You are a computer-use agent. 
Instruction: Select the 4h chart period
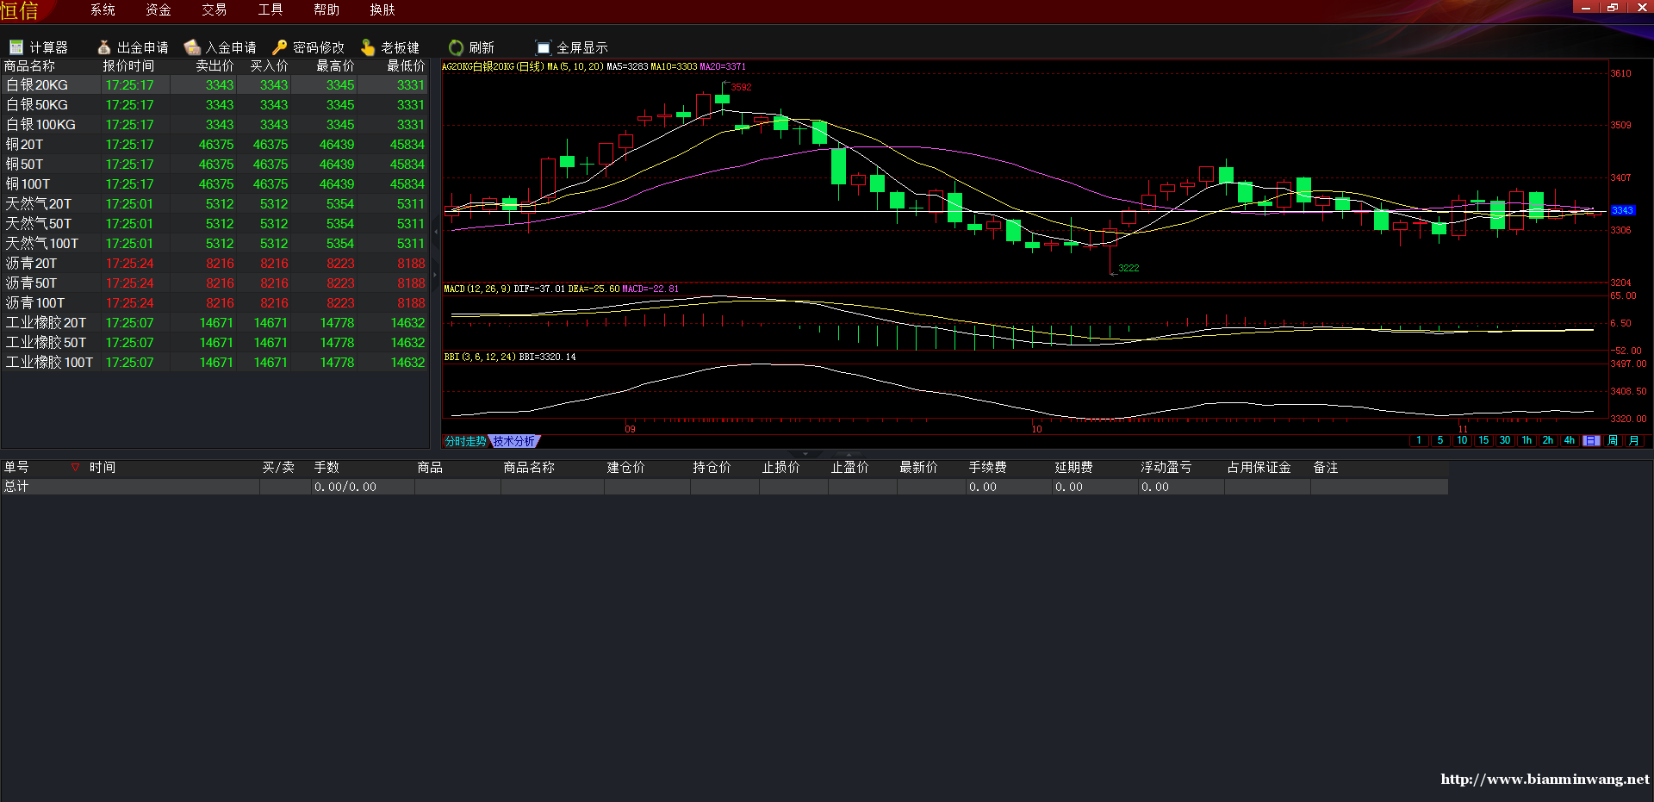(1570, 440)
